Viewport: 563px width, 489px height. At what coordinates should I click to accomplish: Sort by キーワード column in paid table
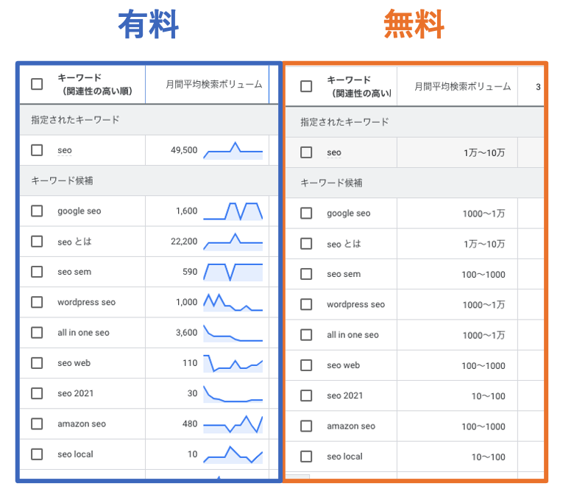point(95,85)
